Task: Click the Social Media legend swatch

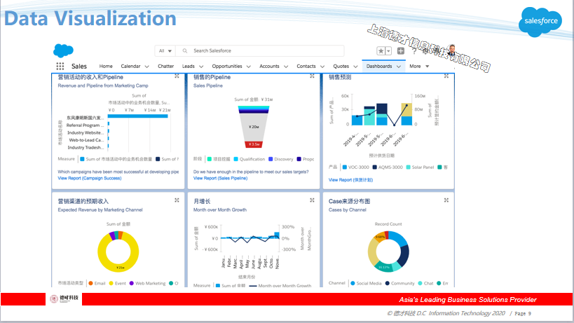Action: 353,283
